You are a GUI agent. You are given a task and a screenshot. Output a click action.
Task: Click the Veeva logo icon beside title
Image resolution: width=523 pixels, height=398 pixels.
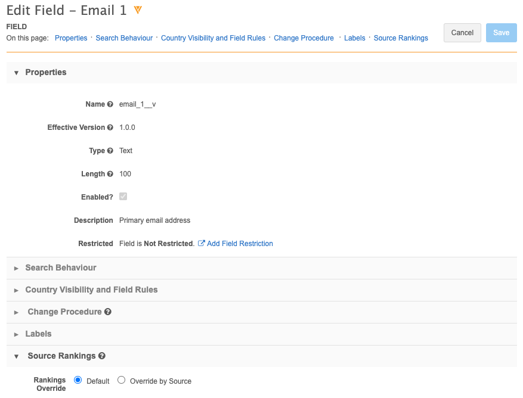(x=138, y=10)
